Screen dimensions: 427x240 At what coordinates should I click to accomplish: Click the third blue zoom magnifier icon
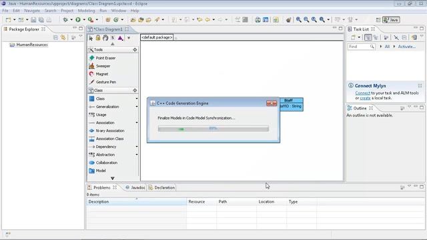click(x=314, y=19)
